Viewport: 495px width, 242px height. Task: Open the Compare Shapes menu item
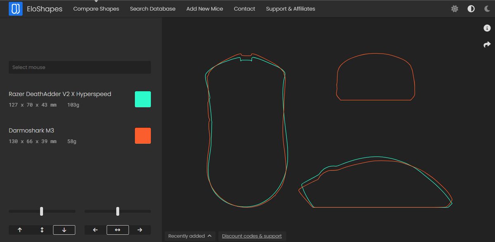click(96, 8)
